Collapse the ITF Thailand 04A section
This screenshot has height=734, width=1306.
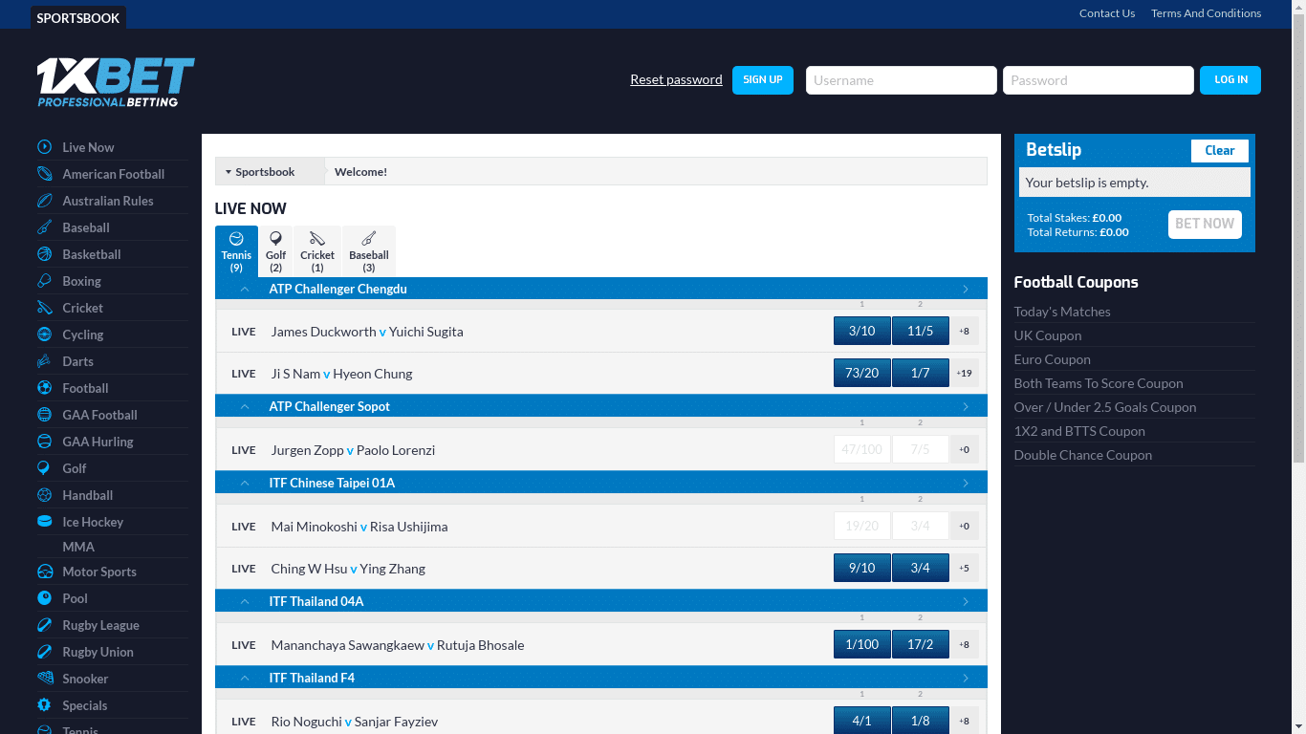click(245, 601)
